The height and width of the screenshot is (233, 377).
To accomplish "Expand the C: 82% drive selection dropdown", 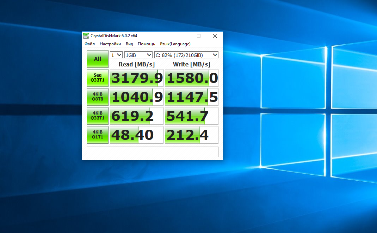I will [186, 55].
